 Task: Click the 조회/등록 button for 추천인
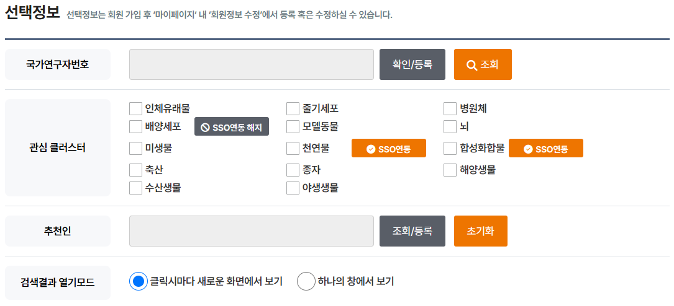pos(412,231)
